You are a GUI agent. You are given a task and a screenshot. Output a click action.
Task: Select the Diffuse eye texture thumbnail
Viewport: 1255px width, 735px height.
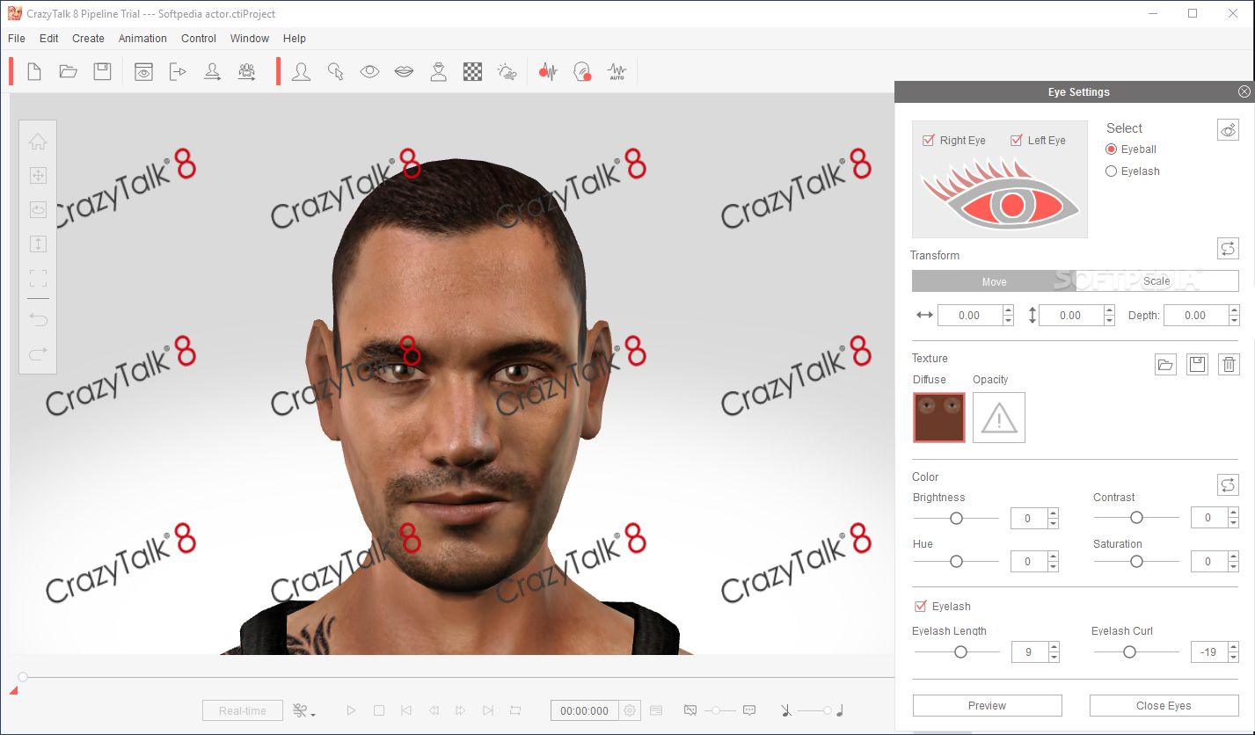(939, 417)
